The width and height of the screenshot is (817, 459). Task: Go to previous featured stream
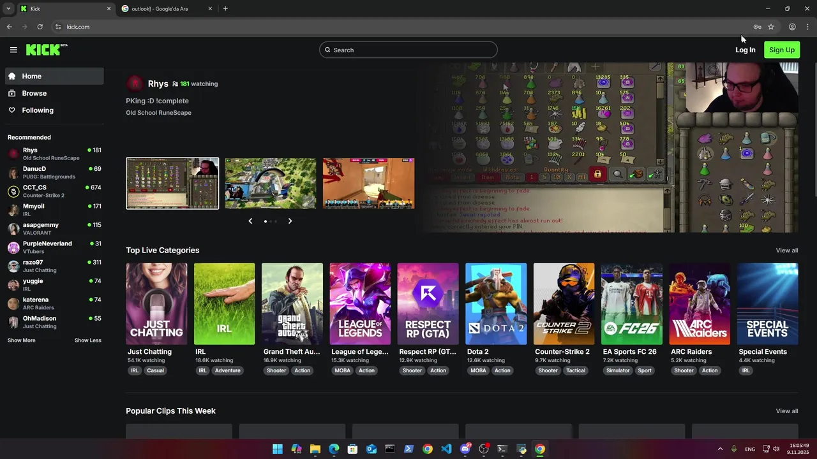250,221
